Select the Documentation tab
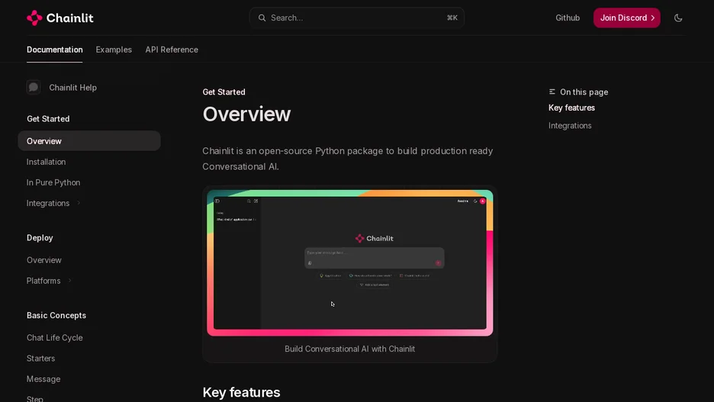 (x=55, y=50)
